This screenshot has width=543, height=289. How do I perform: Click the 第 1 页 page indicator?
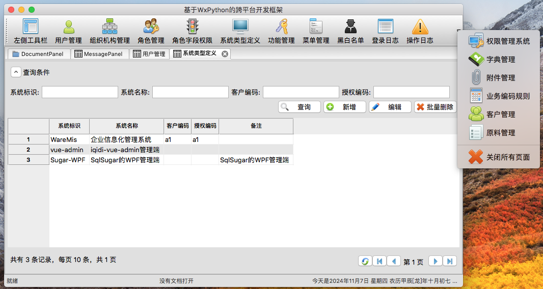click(414, 262)
